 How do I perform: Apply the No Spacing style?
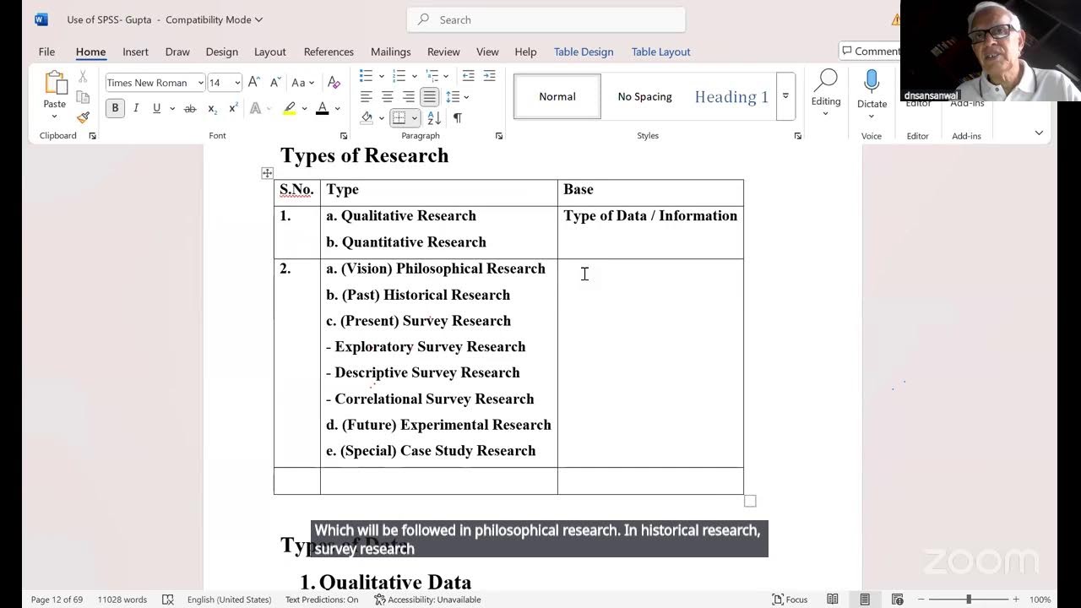[644, 96]
